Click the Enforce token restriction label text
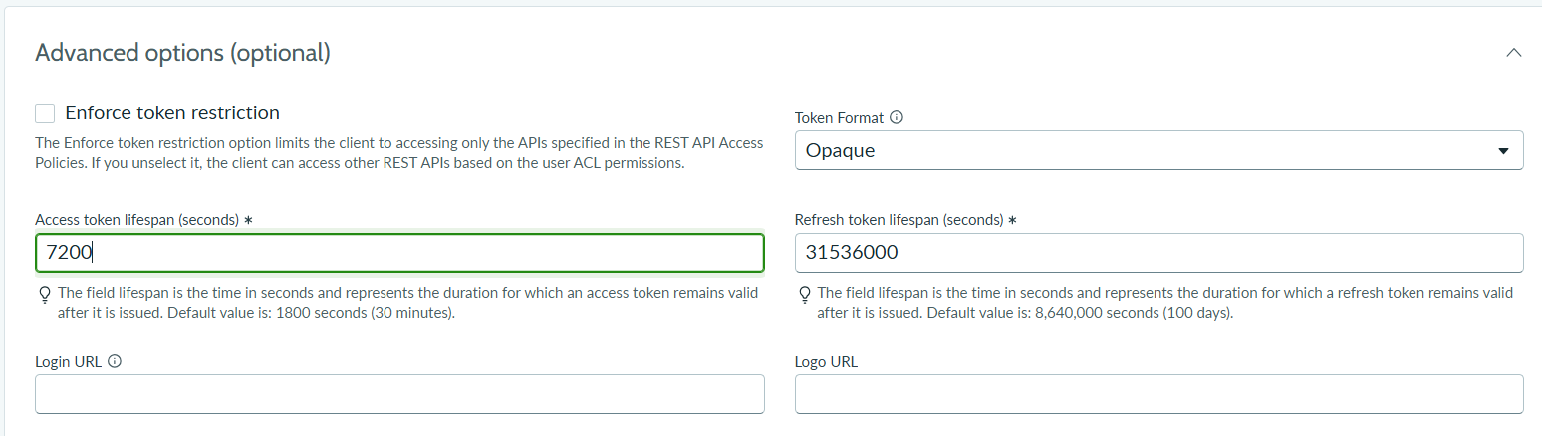This screenshot has height=436, width=1542. pyautogui.click(x=172, y=112)
